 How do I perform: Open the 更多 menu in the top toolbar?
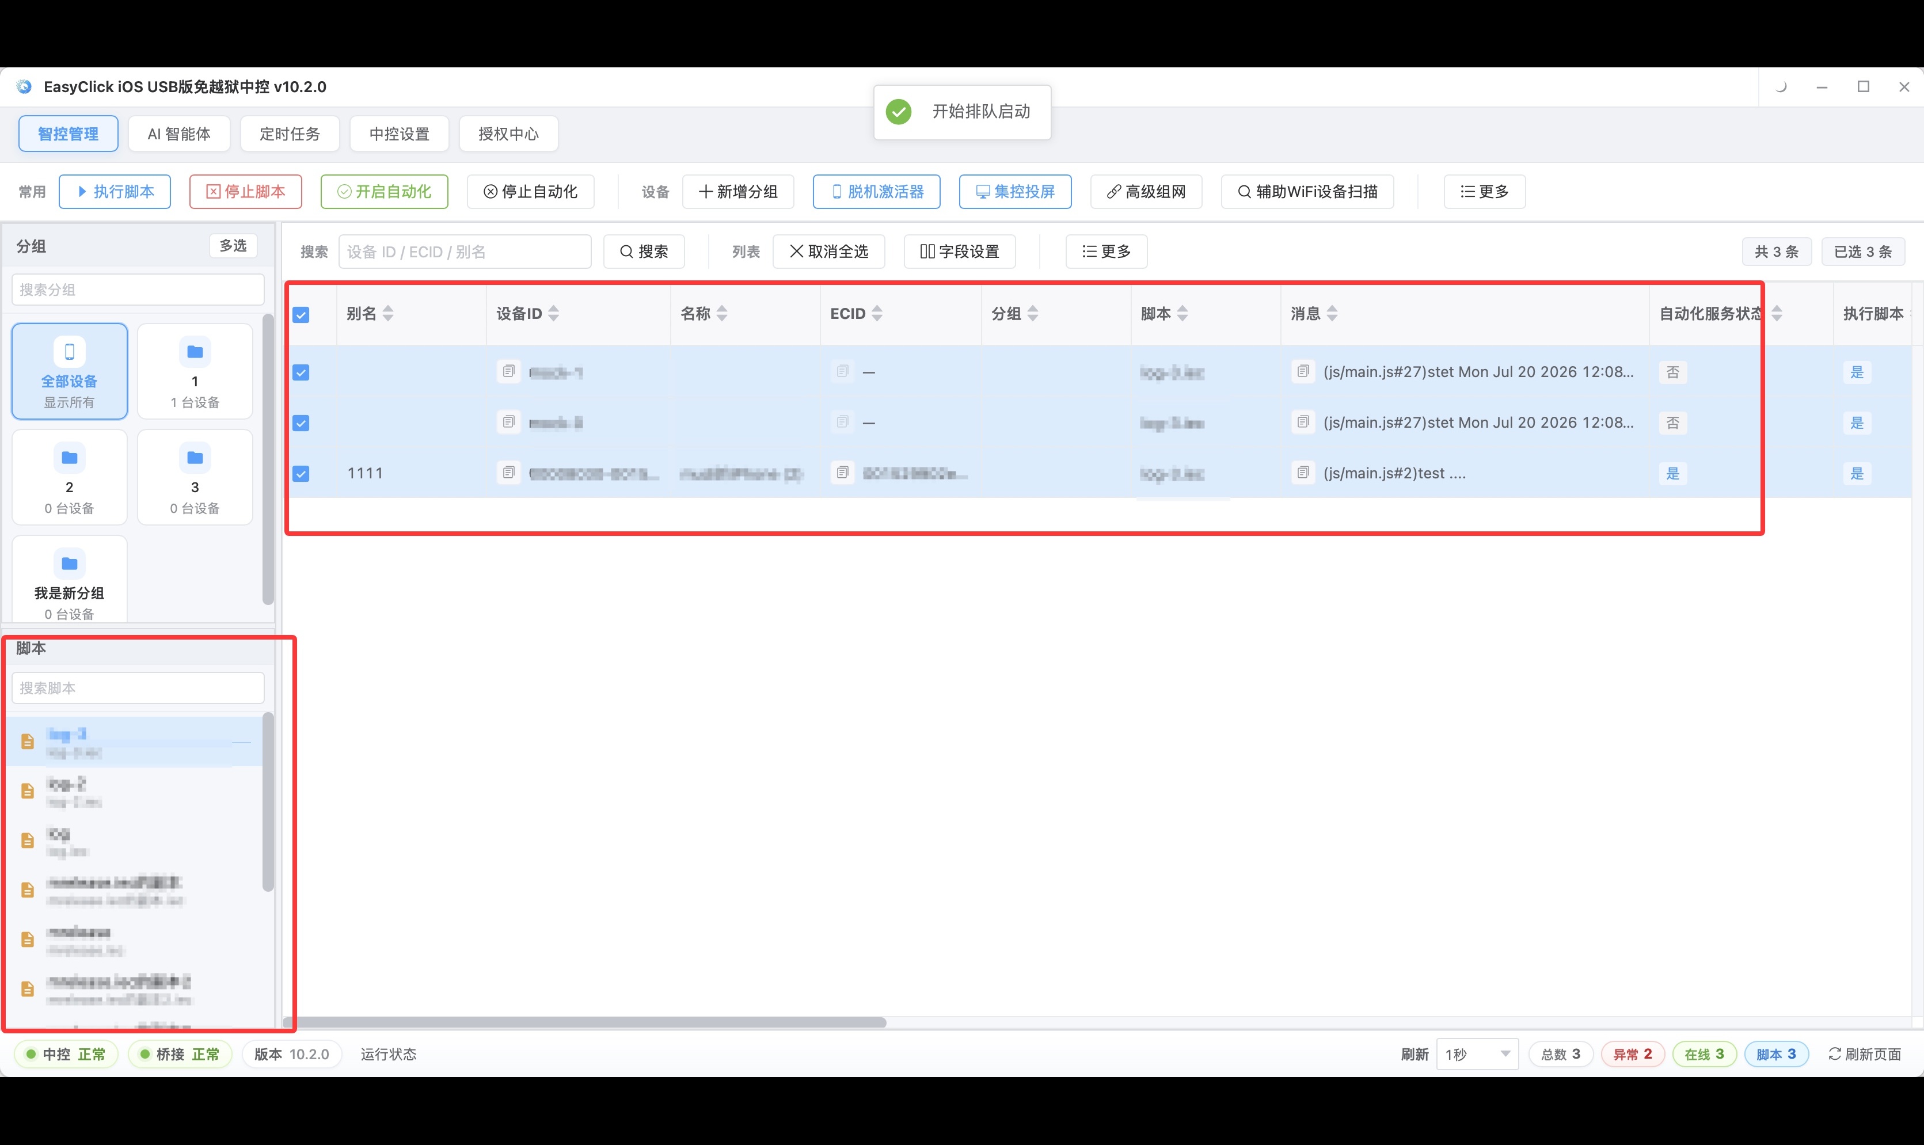click(x=1485, y=191)
